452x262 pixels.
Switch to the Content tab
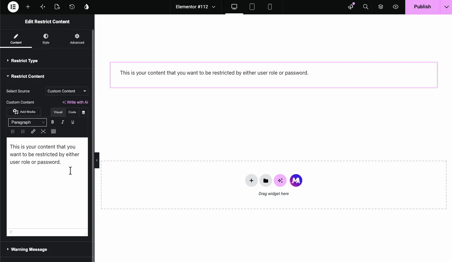[x=16, y=39]
